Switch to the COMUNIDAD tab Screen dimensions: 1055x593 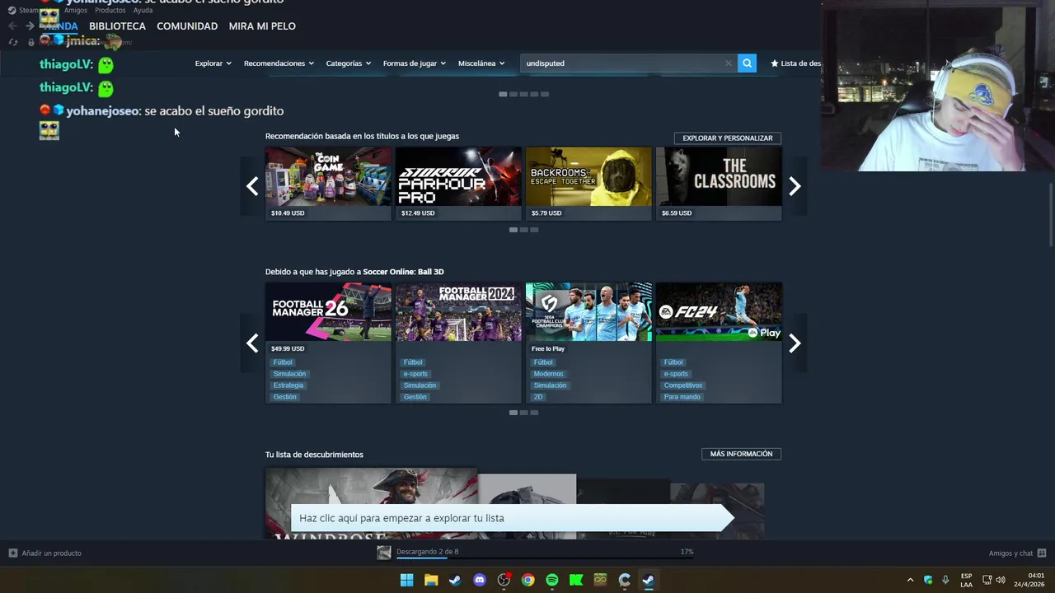tap(187, 26)
